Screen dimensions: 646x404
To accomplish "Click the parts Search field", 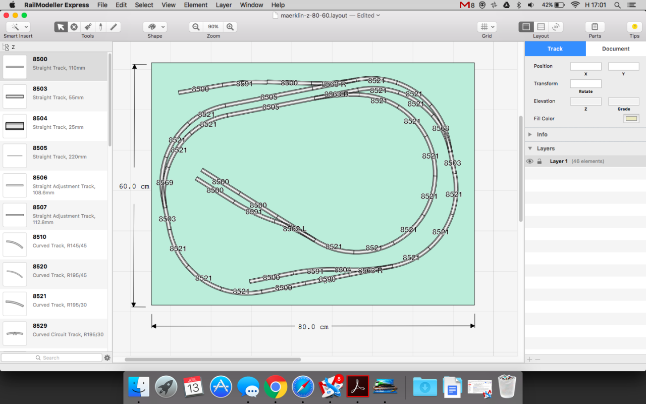I will pyautogui.click(x=51, y=358).
